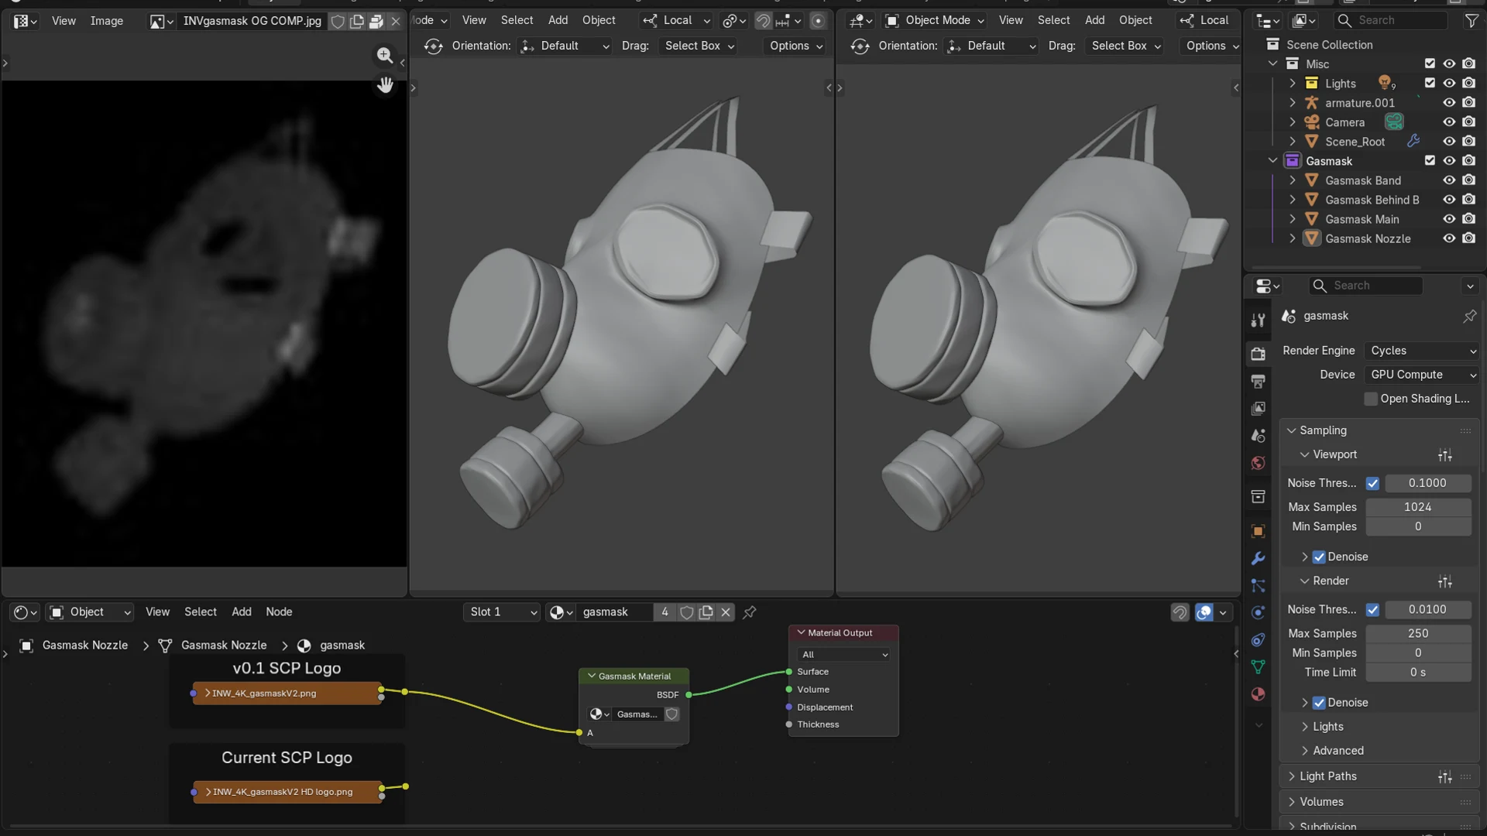This screenshot has height=836, width=1487.
Task: Click the pan hand icon in image editor
Action: tap(385, 84)
